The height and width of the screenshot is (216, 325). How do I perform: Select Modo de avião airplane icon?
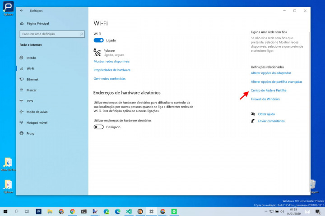(22, 112)
